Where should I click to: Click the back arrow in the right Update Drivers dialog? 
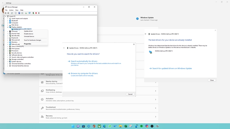coord(146,34)
